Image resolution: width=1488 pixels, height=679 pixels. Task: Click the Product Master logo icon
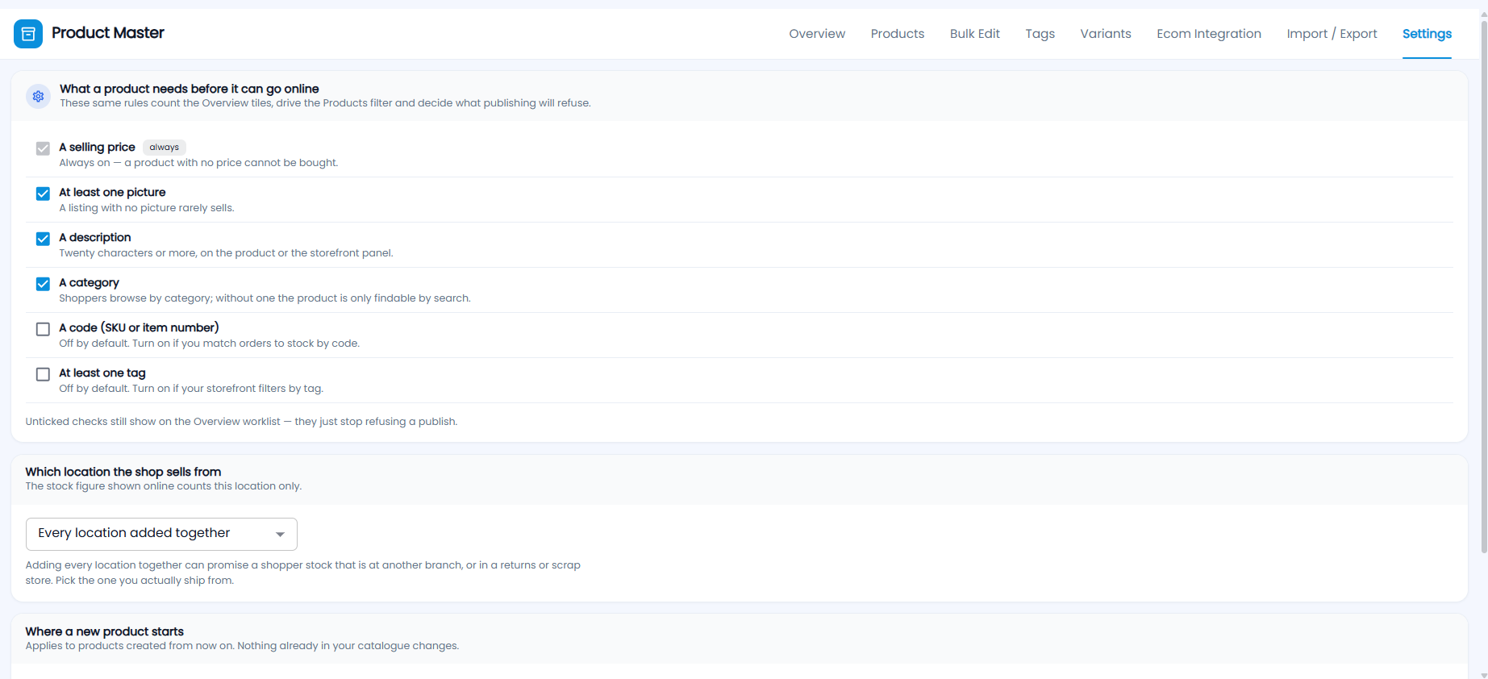pyautogui.click(x=28, y=34)
